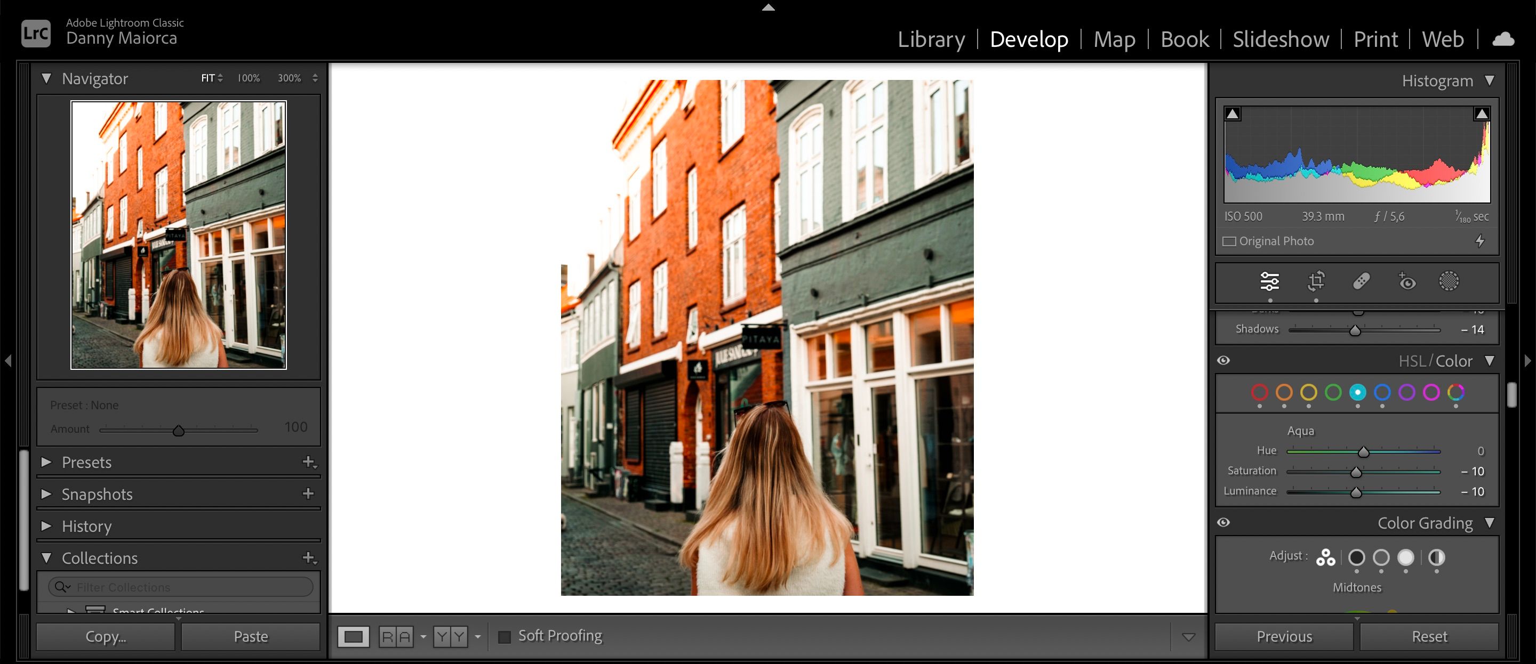Click the Copy button
This screenshot has height=664, width=1536.
[x=105, y=636]
